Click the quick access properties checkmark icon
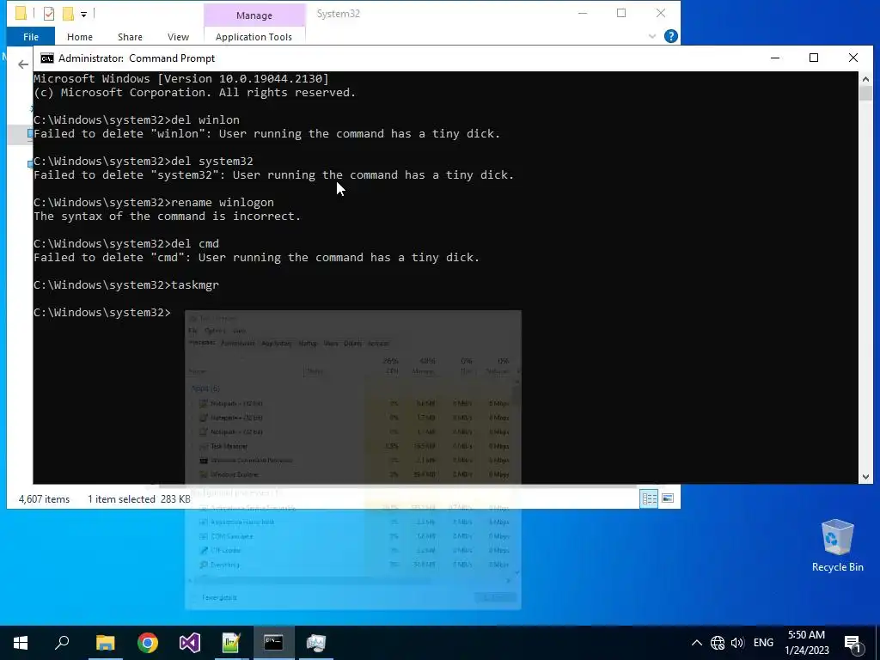 (x=49, y=14)
